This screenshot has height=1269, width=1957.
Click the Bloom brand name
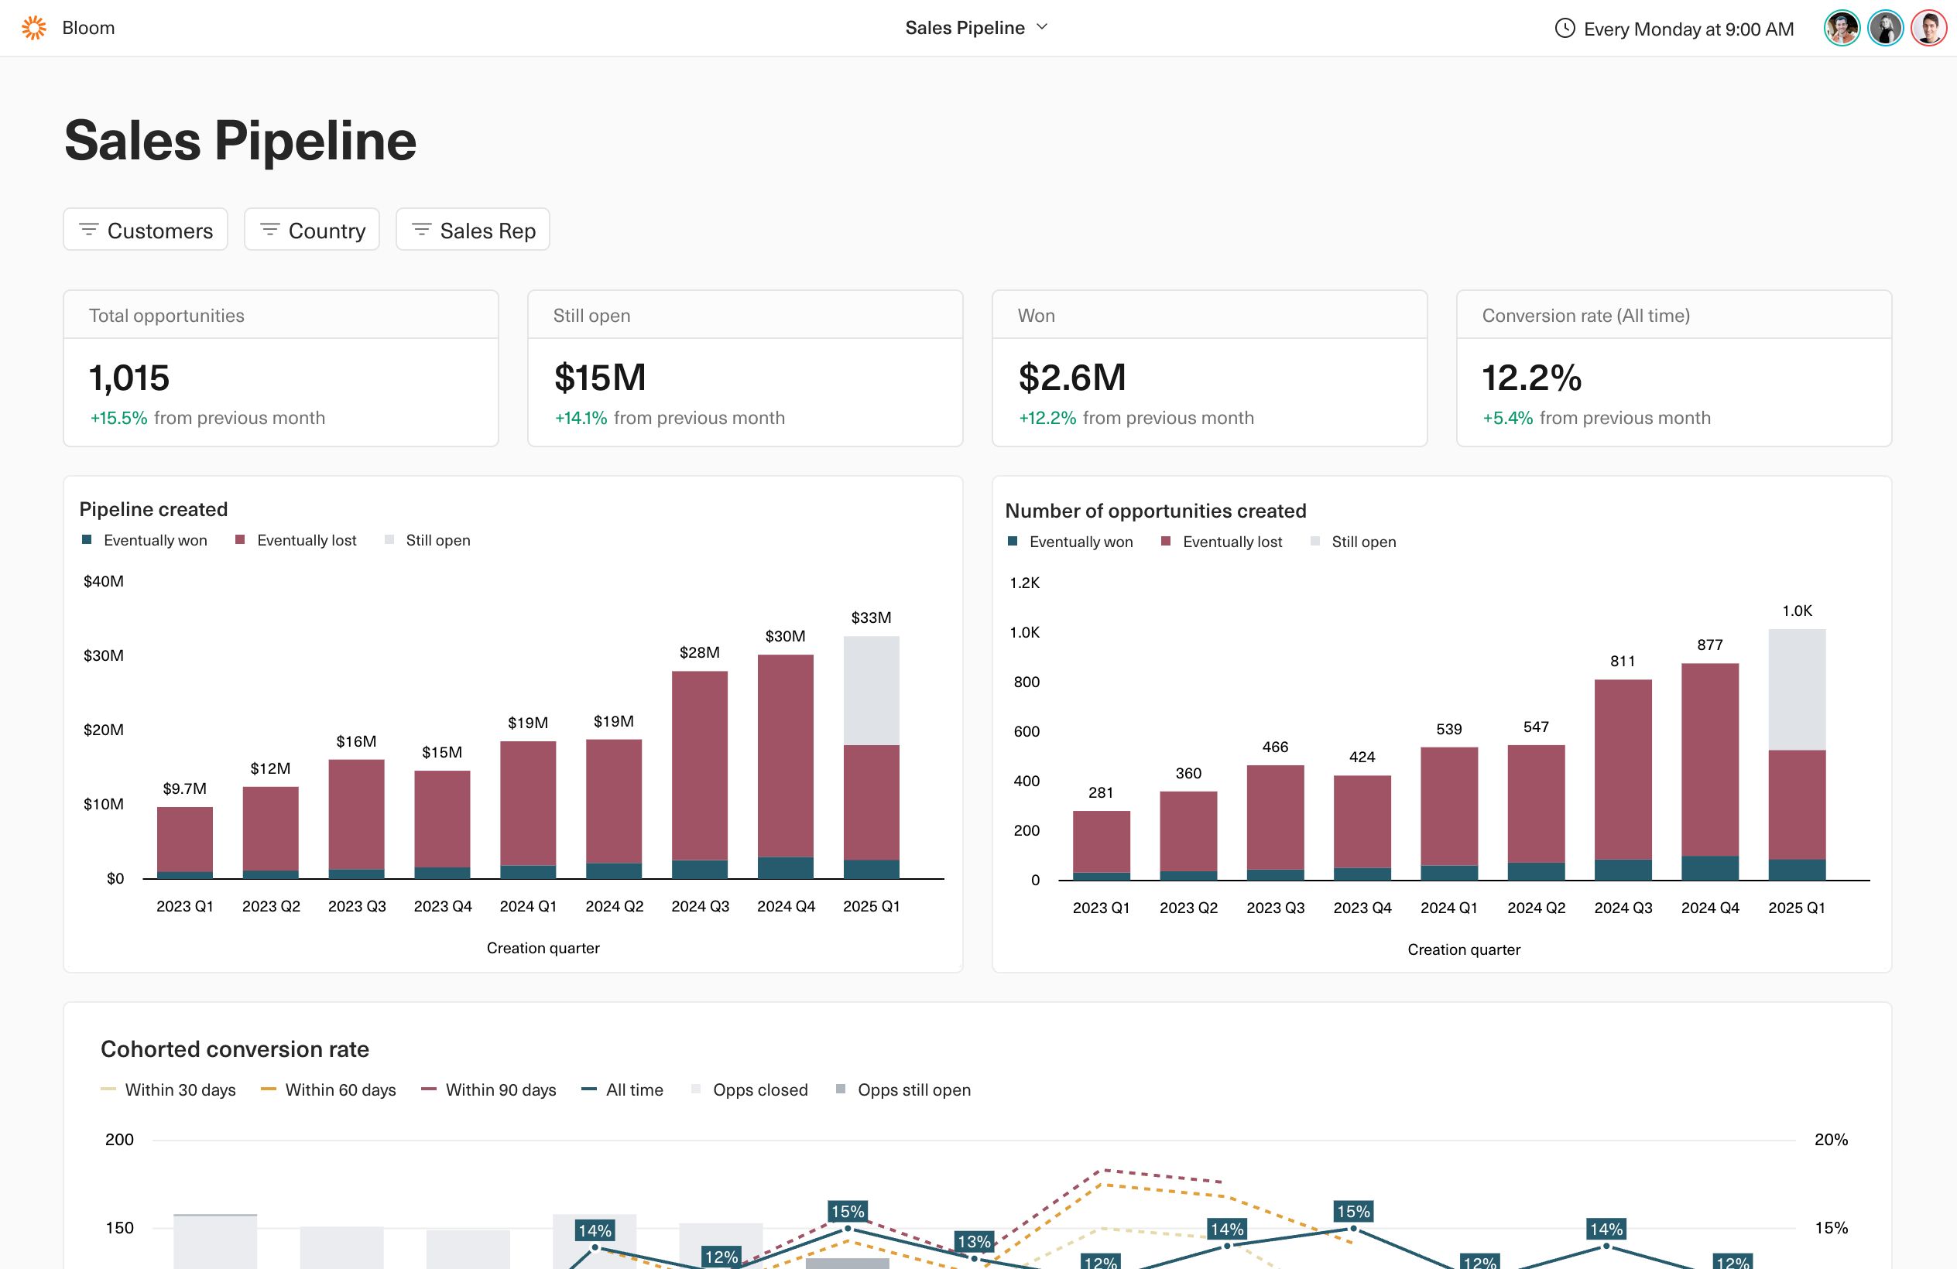point(88,28)
